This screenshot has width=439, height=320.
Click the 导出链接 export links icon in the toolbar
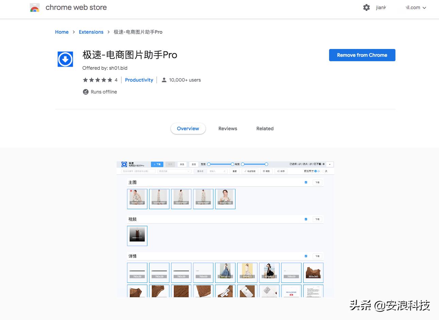pyautogui.click(x=245, y=171)
